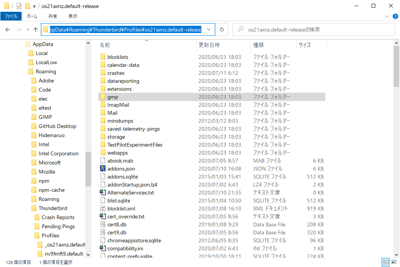Select the cert_override.txt file icon

pyautogui.click(x=103, y=216)
